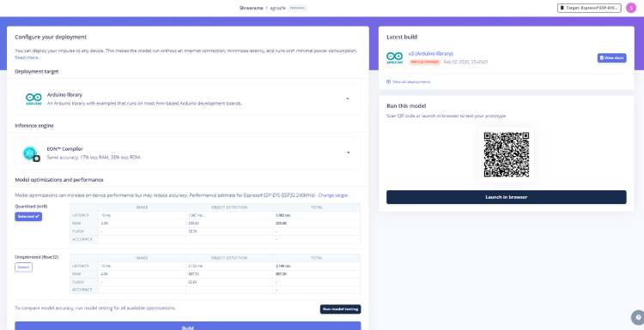Click the EON Compiler icon
The image size is (644, 330).
point(31,153)
